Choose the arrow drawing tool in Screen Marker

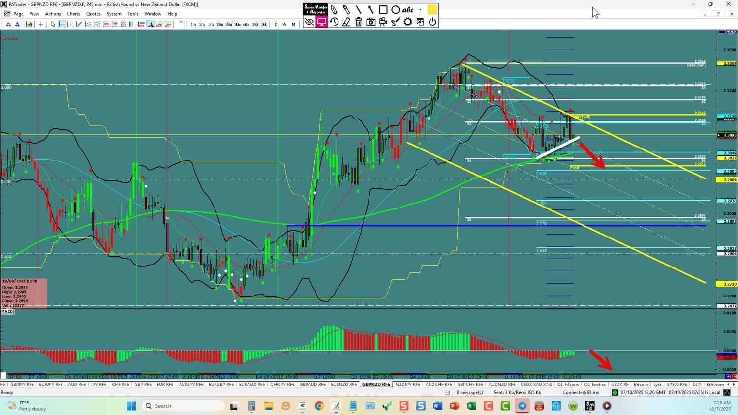coord(371,10)
